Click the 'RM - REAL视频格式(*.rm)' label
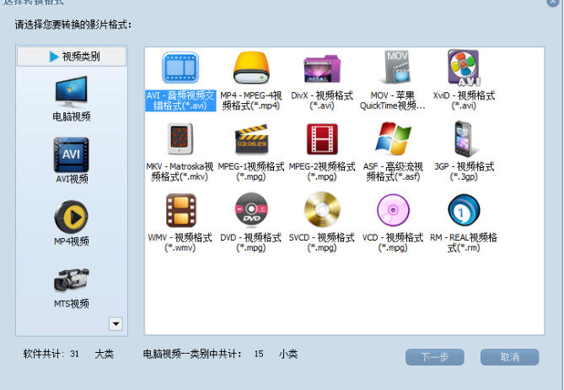The width and height of the screenshot is (564, 390). click(x=464, y=243)
